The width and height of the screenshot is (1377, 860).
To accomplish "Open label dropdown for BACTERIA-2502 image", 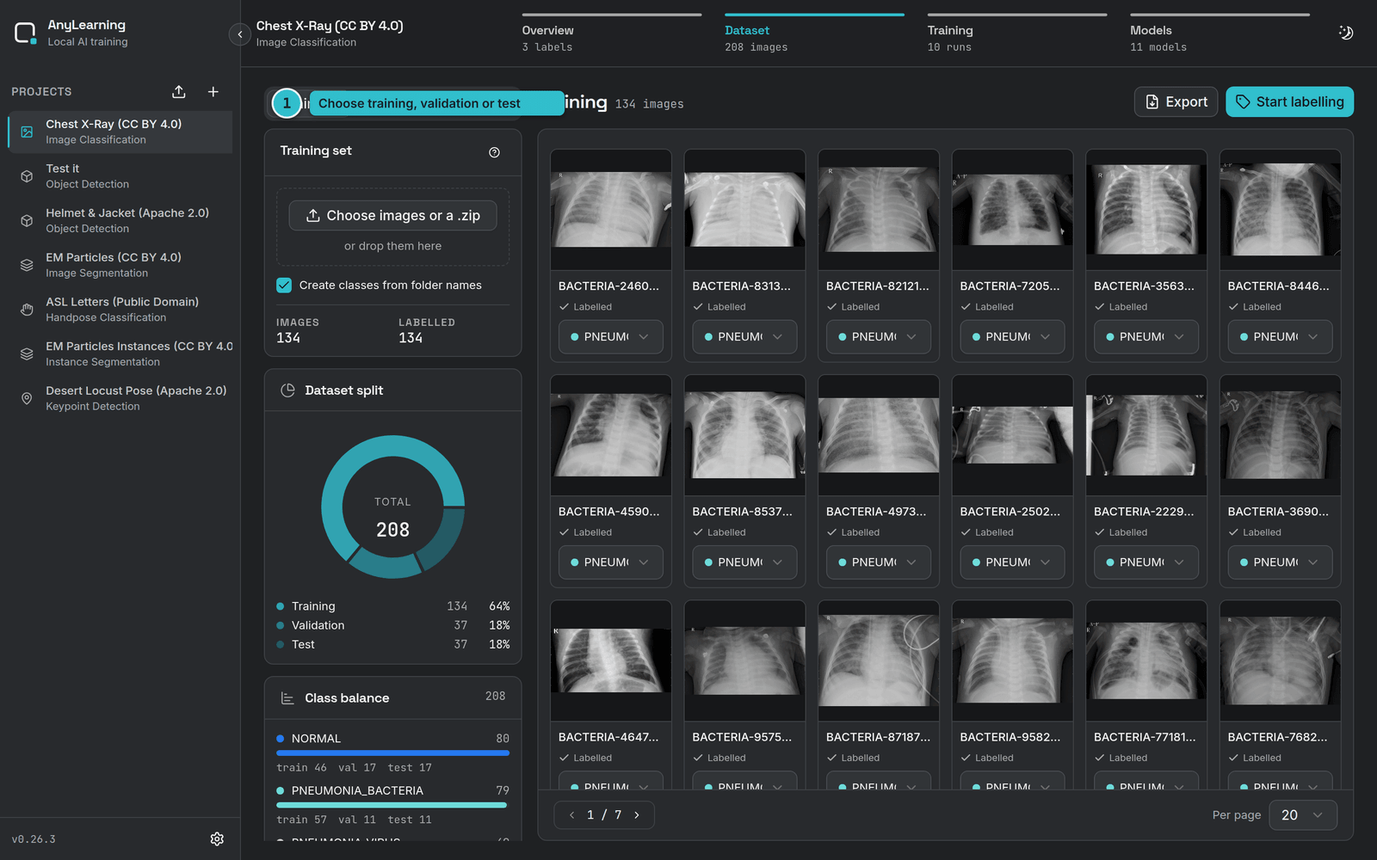I will (x=1012, y=562).
